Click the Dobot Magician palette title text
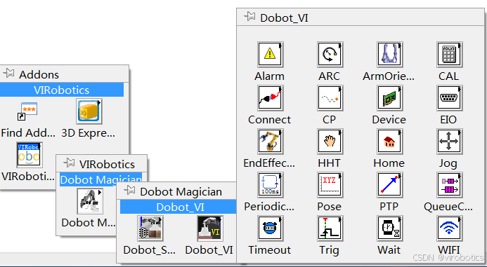The image size is (487, 267). click(181, 192)
